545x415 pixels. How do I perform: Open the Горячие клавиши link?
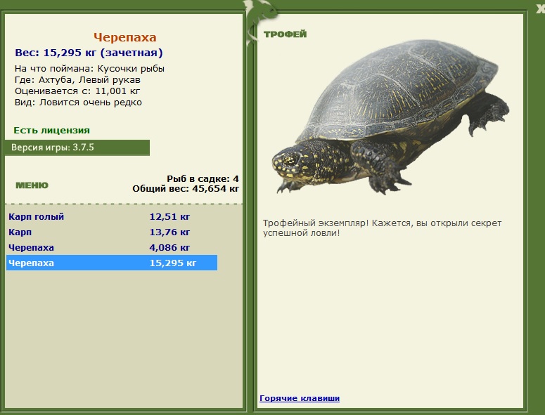click(x=300, y=398)
